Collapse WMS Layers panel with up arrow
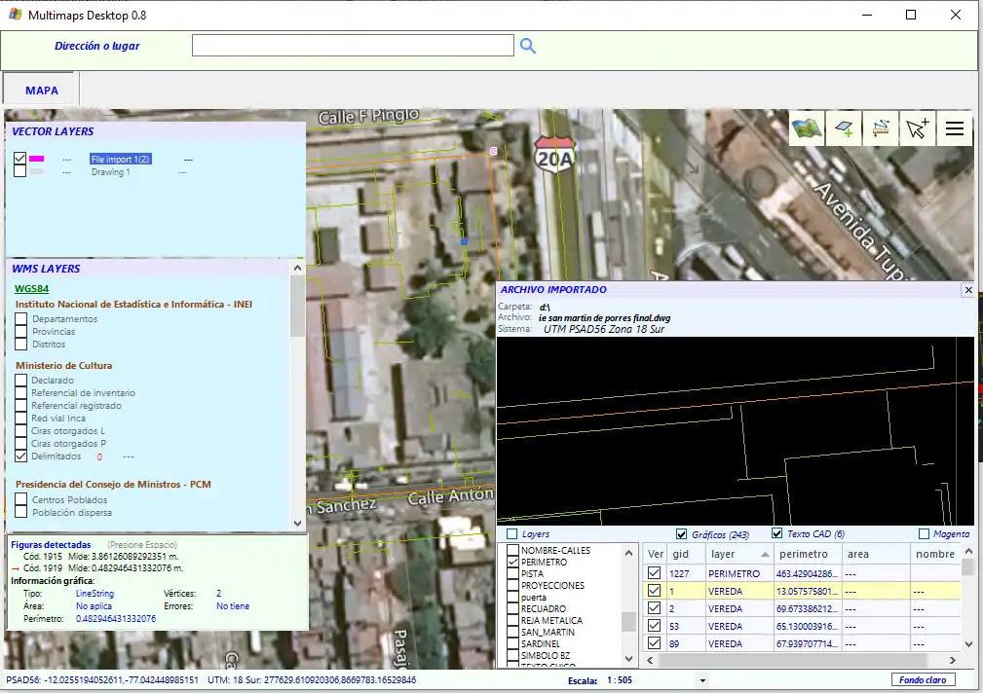 click(x=298, y=269)
